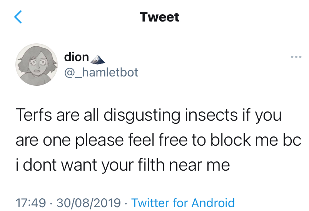Select the display name "dion"
Image resolution: width=309 pixels, height=211 pixels.
click(77, 57)
